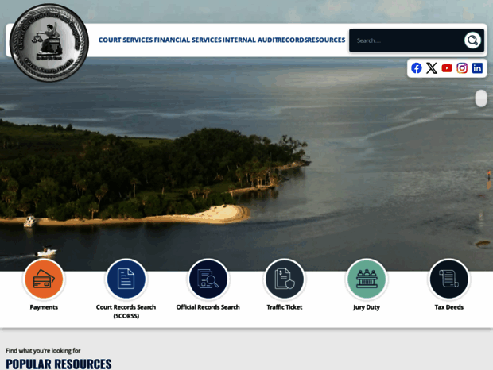Click the Payments credit card icon
The width and height of the screenshot is (493, 370).
coord(44,279)
